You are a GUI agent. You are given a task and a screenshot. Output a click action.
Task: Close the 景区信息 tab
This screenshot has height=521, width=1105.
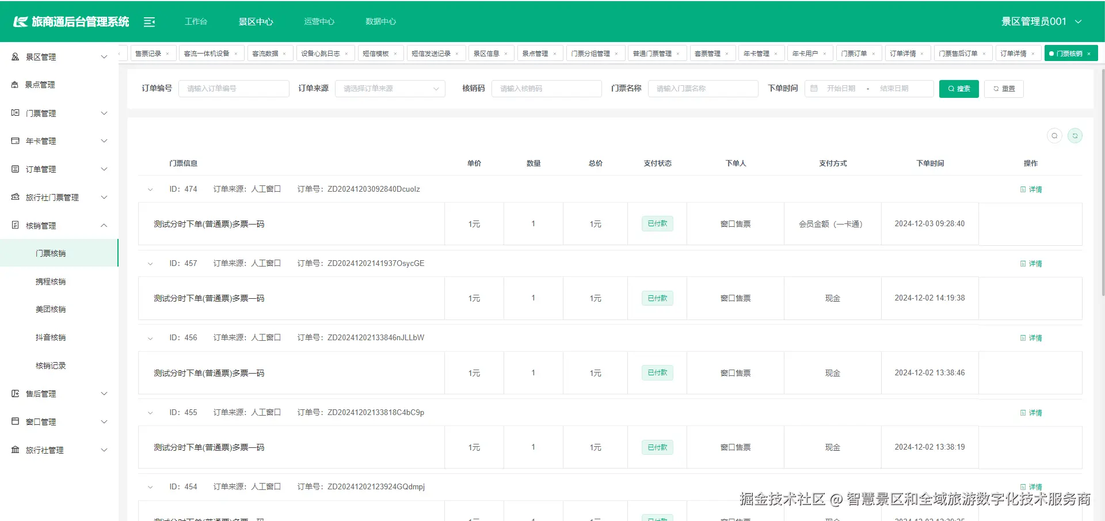[x=506, y=53]
